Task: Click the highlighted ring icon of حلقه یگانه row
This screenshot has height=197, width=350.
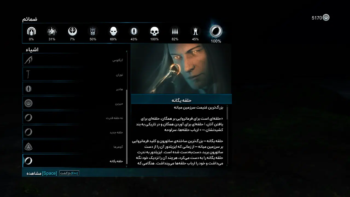Action: tap(28, 161)
